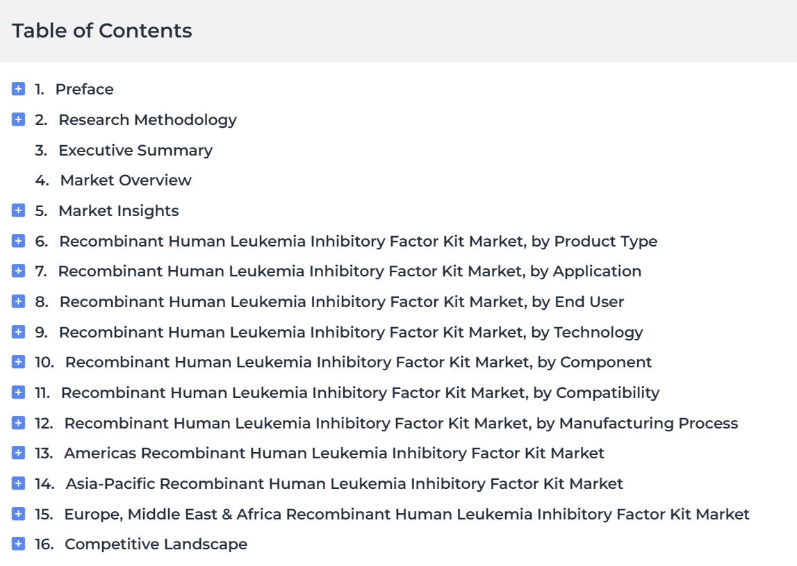Viewport: 797px width, 566px height.
Task: Expand section 6 by Product Type
Action: click(x=18, y=241)
